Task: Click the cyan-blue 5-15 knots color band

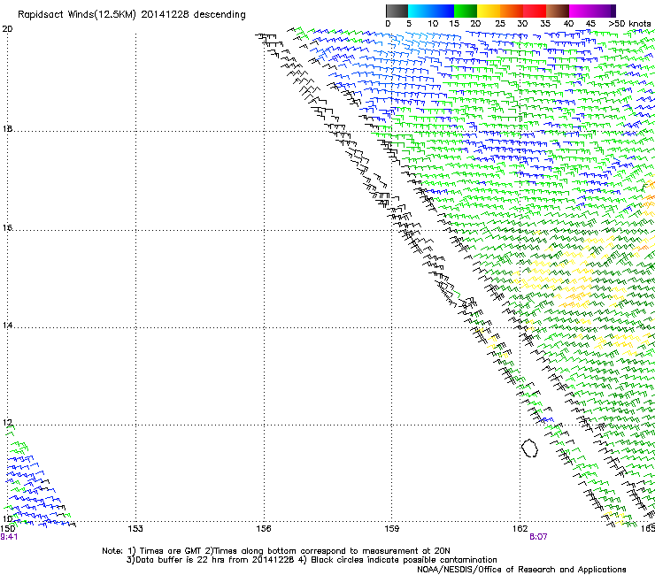Action: (x=431, y=11)
